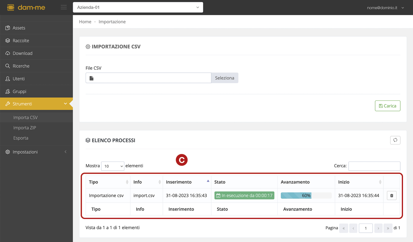
Task: Open the Azienda-01 company dropdown
Action: tap(138, 7)
